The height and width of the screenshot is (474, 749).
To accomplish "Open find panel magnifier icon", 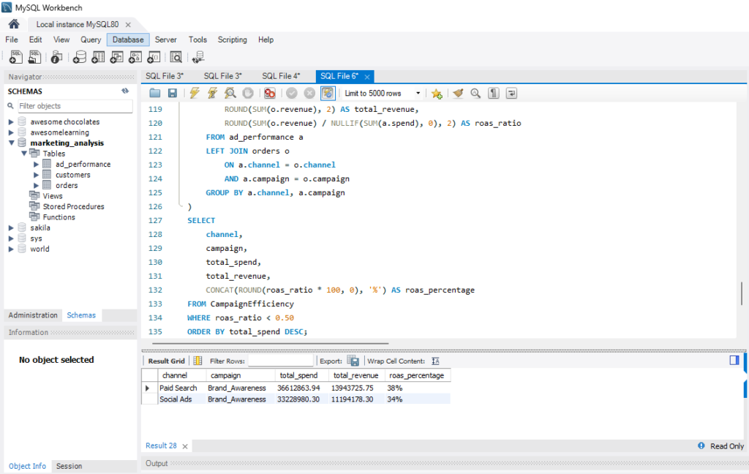I will [x=475, y=93].
